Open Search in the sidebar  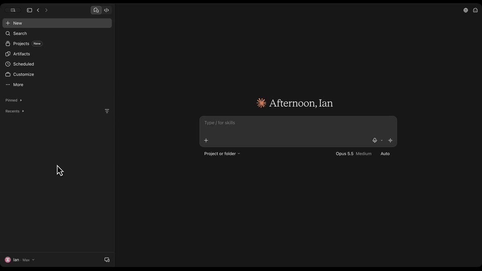57,33
